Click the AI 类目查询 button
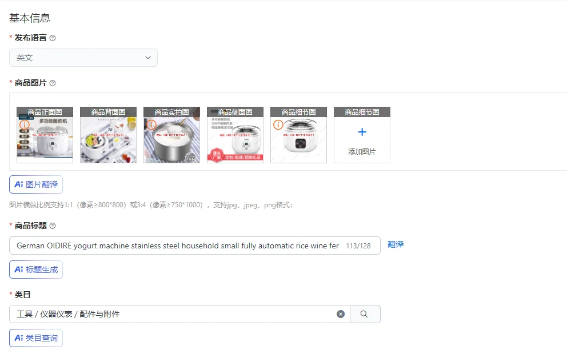 click(x=36, y=338)
